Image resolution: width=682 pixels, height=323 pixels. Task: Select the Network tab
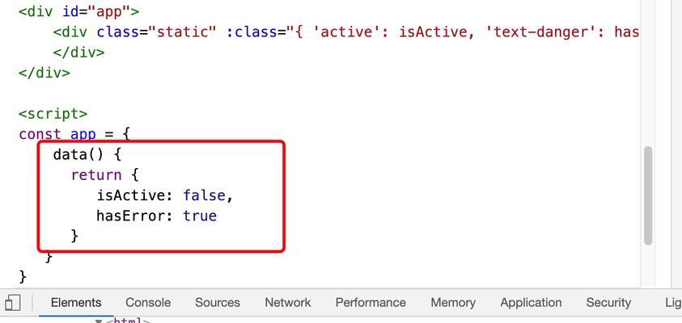tap(288, 303)
